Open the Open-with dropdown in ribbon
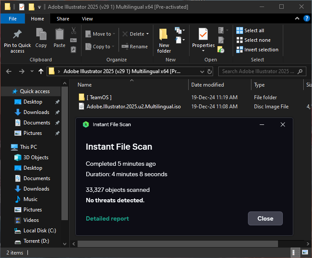 point(223,30)
